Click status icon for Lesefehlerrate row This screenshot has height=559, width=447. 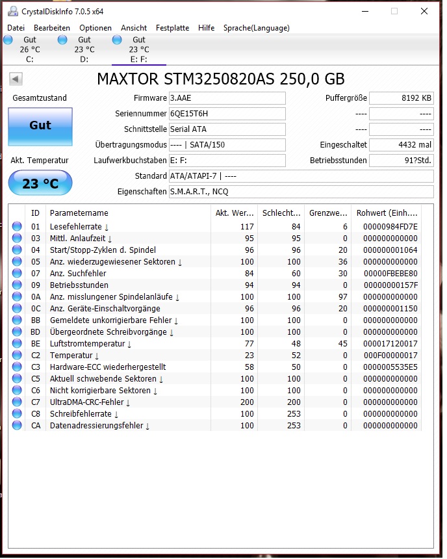pos(17,226)
